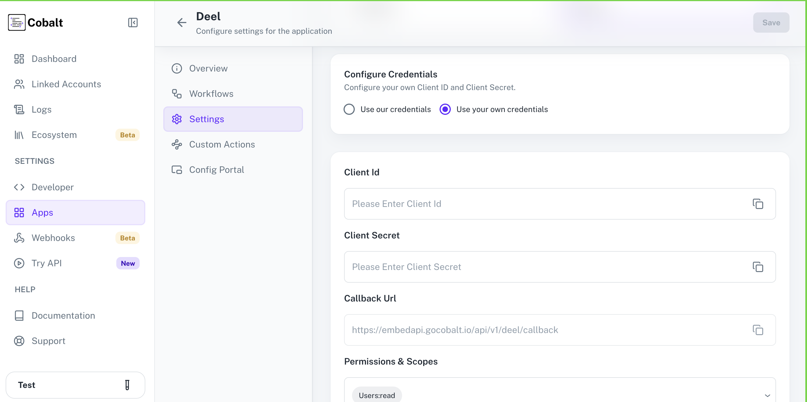Select Use our credentials option
This screenshot has width=807, height=402.
349,109
